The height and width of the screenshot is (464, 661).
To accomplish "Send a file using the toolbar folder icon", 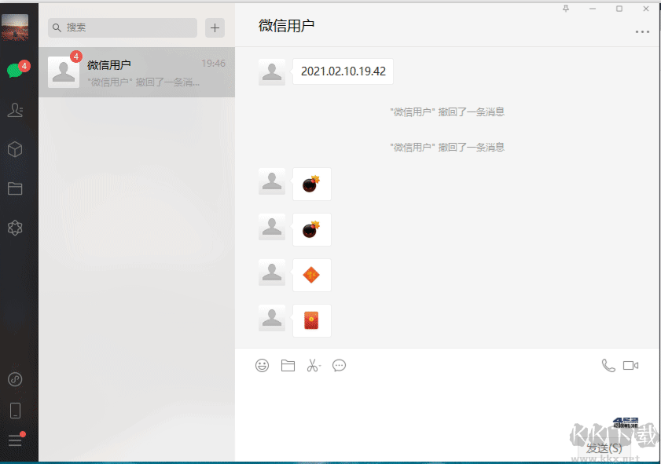I will tap(288, 365).
